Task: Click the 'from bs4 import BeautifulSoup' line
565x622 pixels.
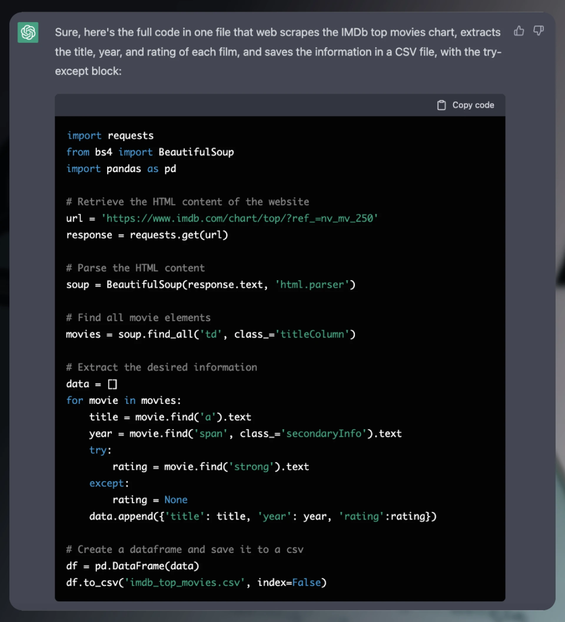Action: point(150,152)
